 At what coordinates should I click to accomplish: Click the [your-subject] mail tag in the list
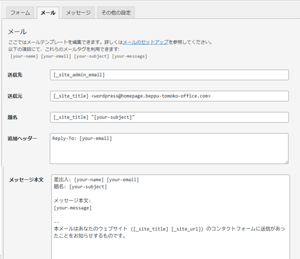pos(92,56)
